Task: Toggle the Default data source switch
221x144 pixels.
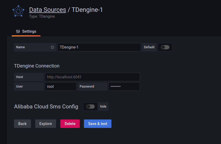Action: [165, 47]
